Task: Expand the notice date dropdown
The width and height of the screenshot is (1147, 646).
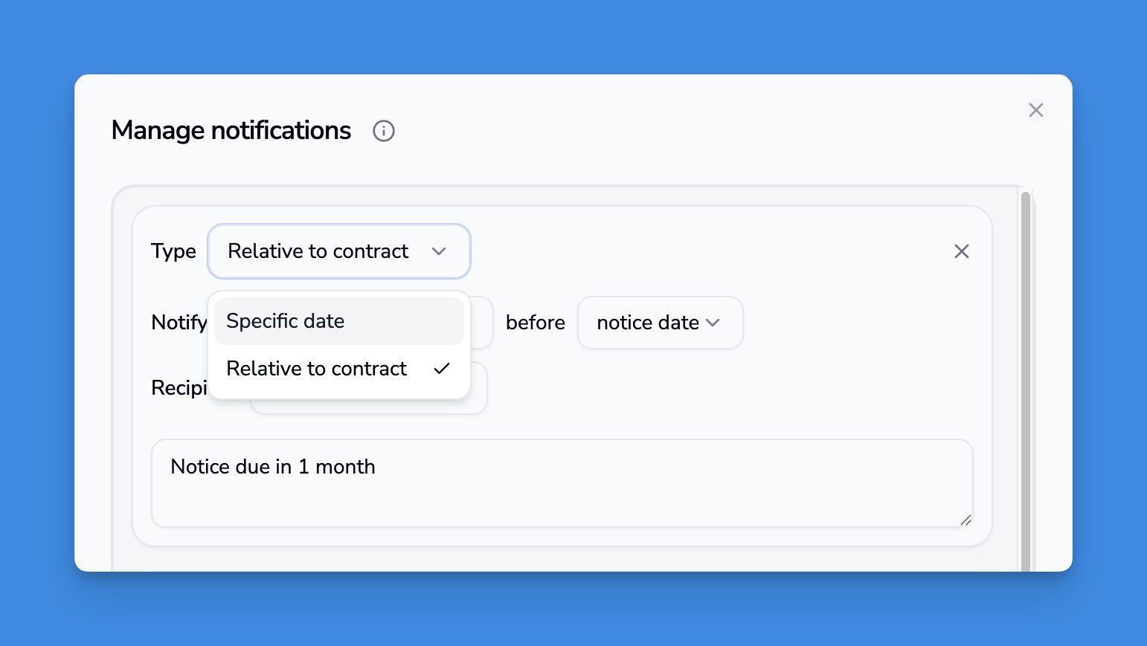Action: 660,323
